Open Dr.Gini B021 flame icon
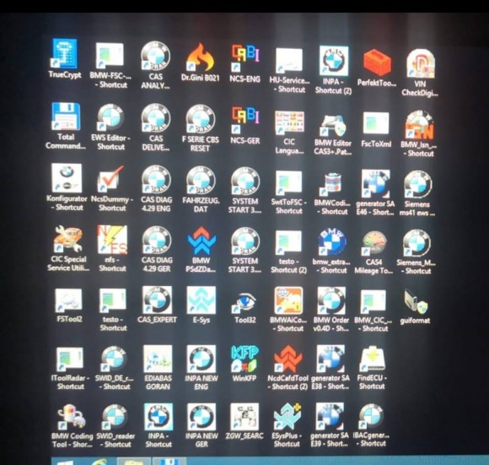This screenshot has width=489, height=465. click(x=200, y=57)
